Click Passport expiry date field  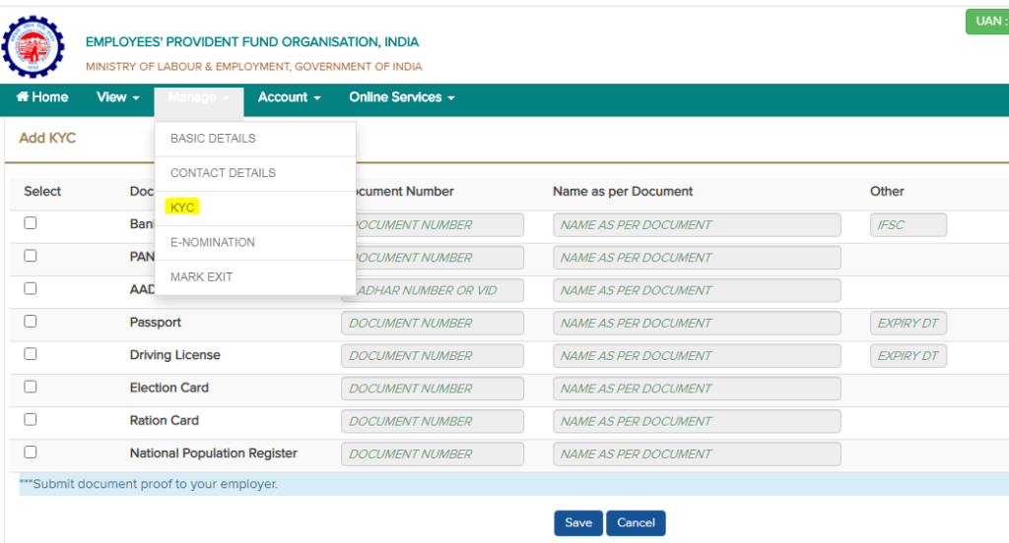coord(908,324)
